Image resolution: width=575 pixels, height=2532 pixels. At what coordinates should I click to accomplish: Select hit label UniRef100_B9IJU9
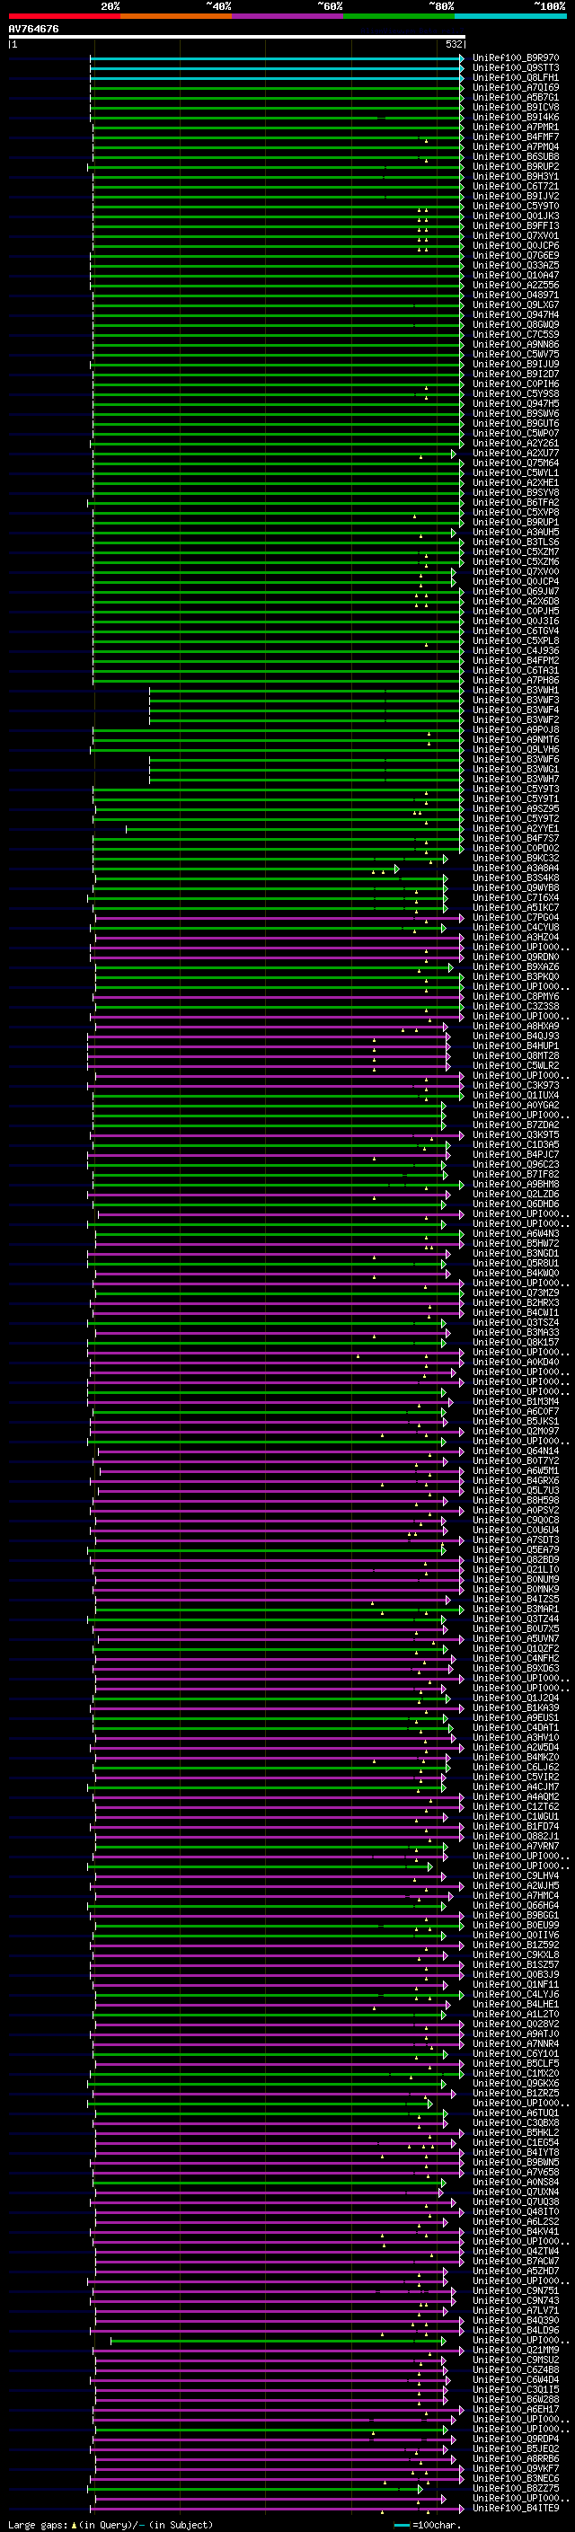pos(516,364)
